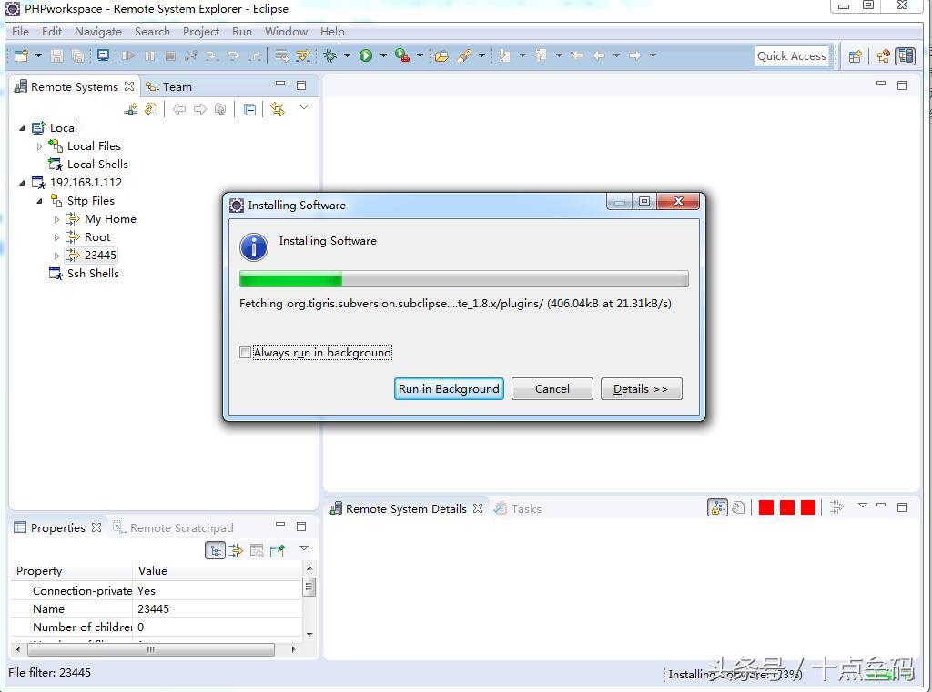932x692 pixels.
Task: Click the Open Perspective icon
Action: [856, 56]
